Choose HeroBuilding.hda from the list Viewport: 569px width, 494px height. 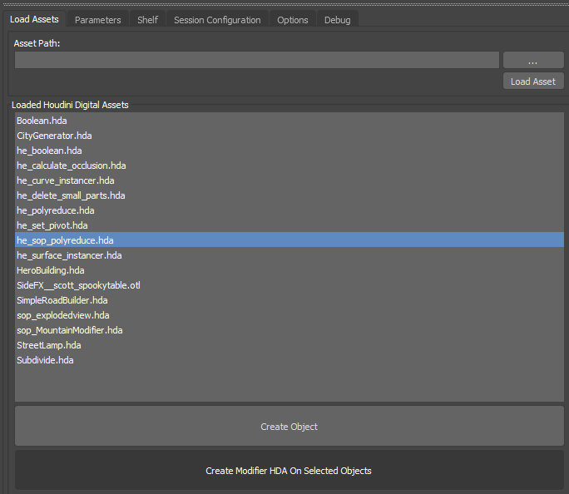(x=50, y=270)
